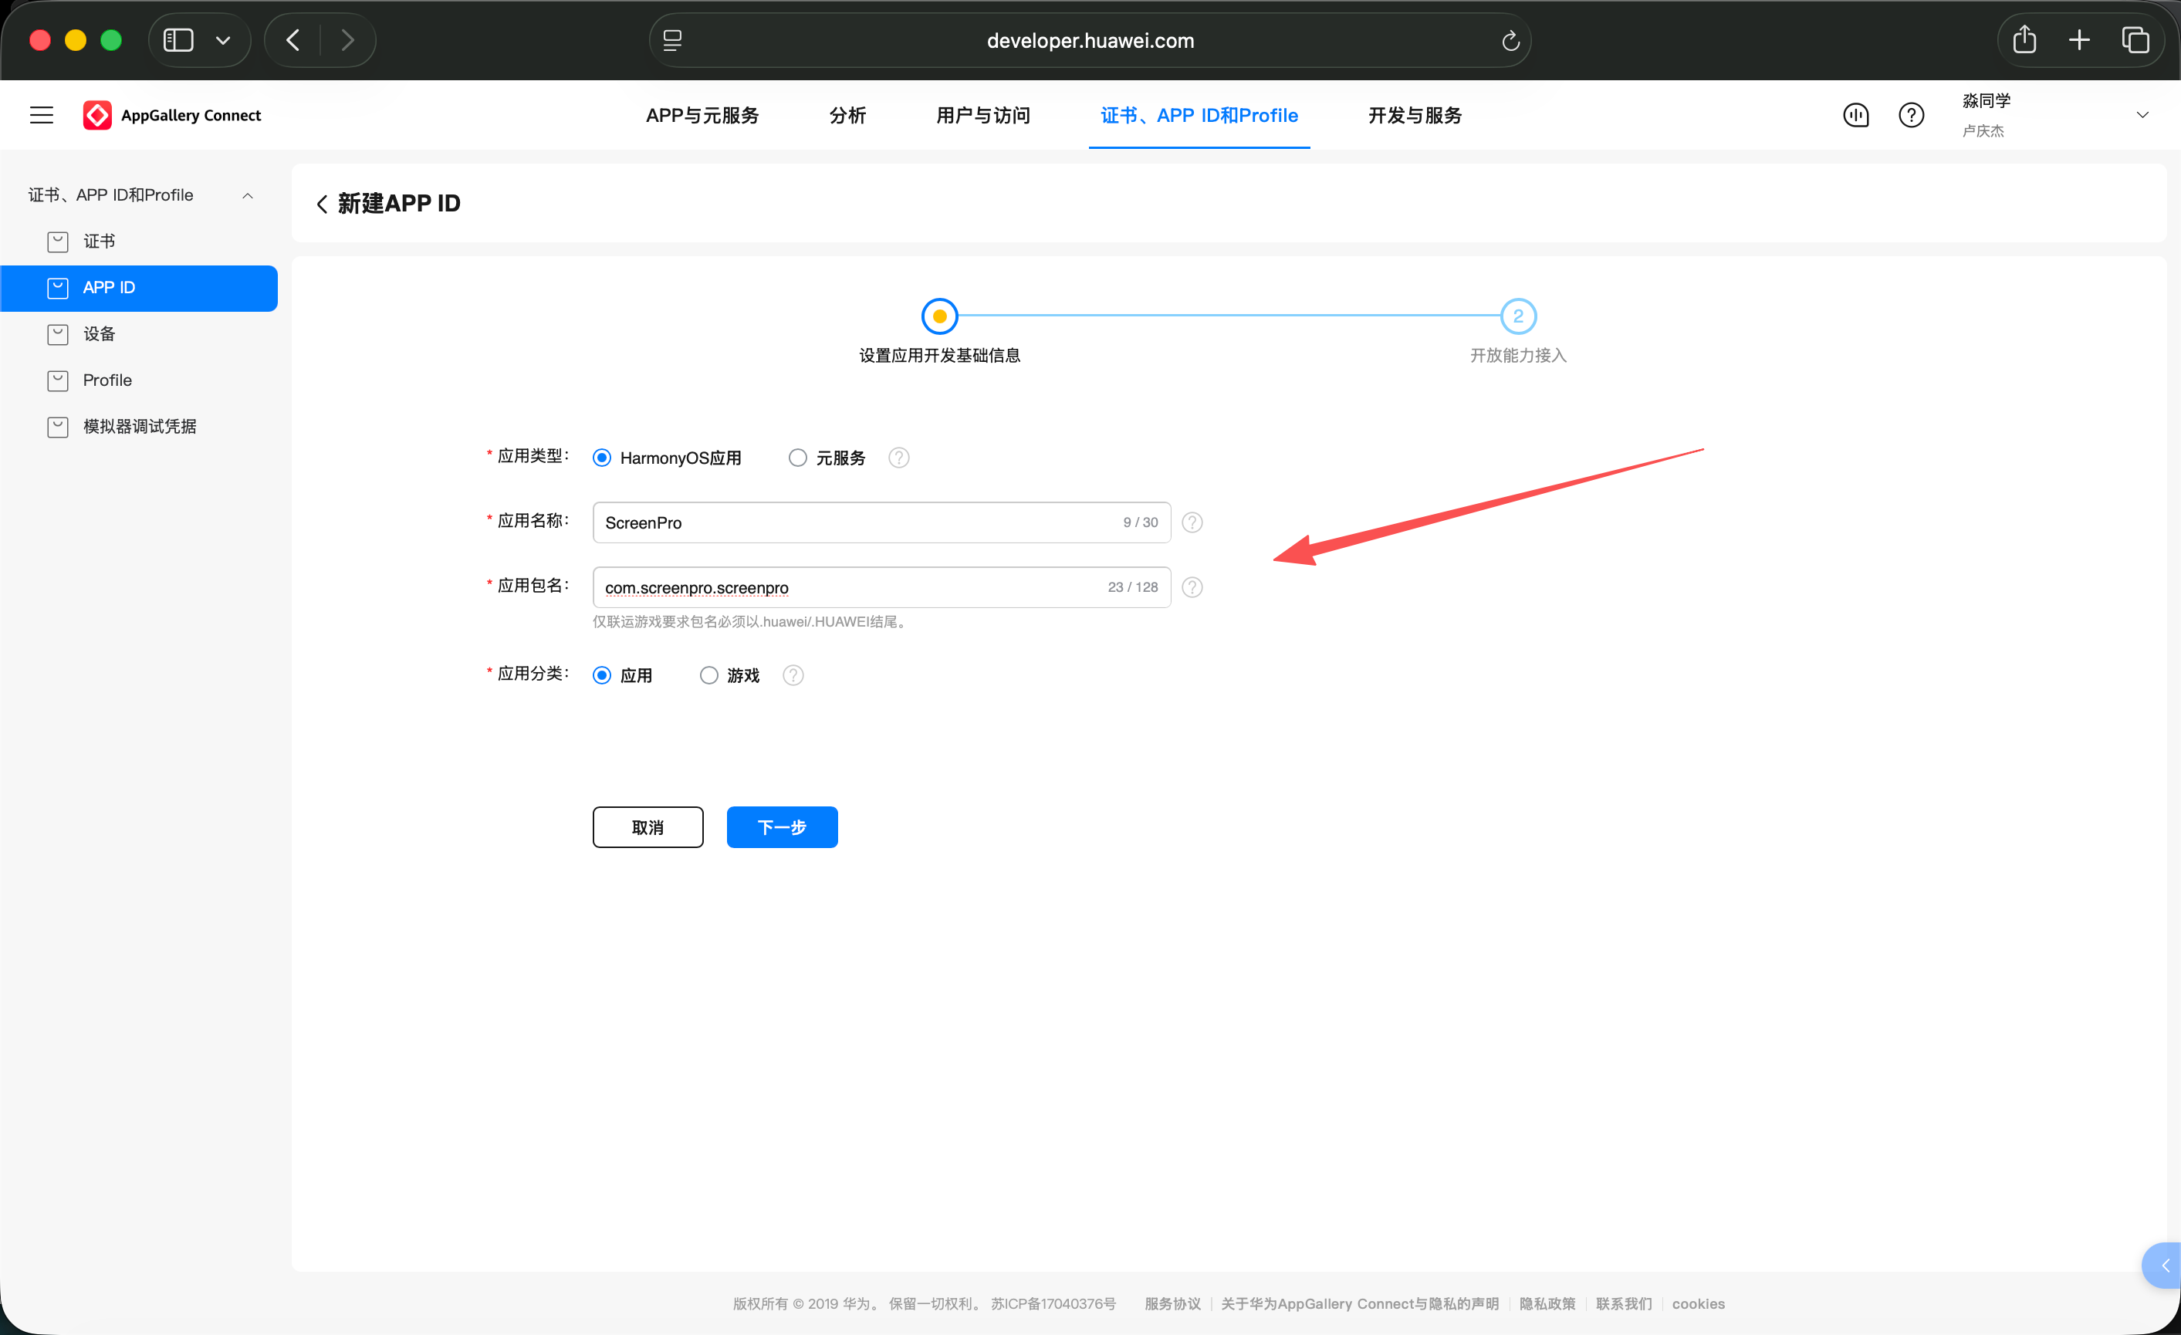The image size is (2181, 1335).
Task: Click 取消 to cancel the form
Action: point(648,826)
